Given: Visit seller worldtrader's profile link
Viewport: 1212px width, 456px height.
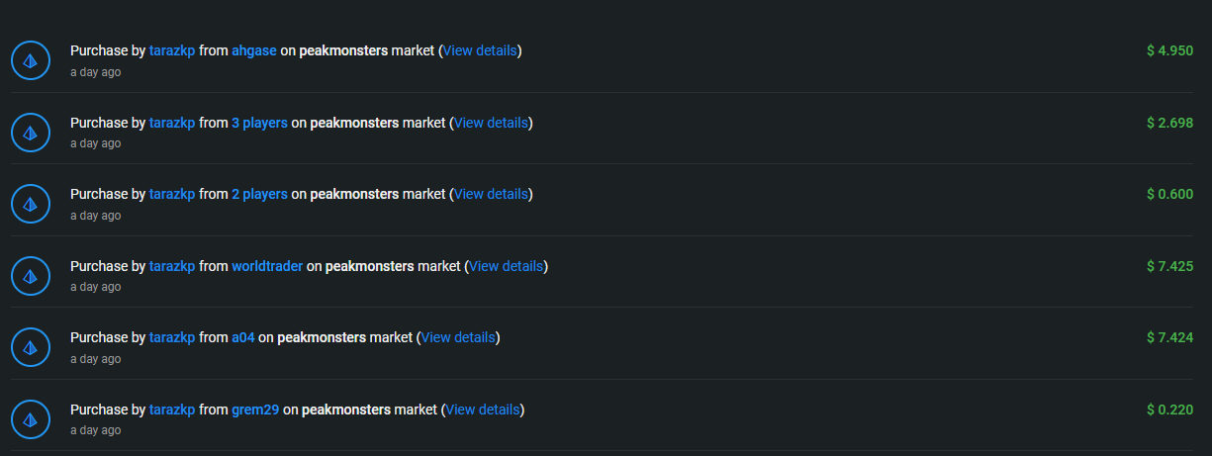Looking at the screenshot, I should (x=267, y=266).
